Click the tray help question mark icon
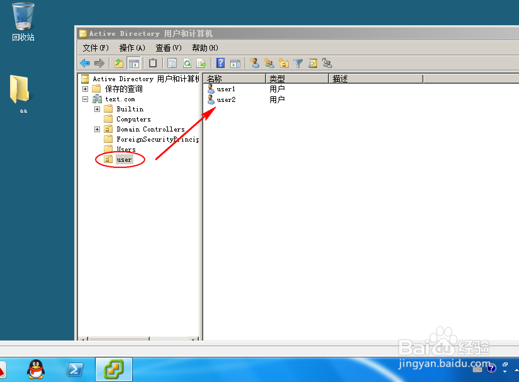 coord(491,368)
